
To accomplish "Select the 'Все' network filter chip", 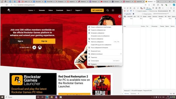I will 125,16.
